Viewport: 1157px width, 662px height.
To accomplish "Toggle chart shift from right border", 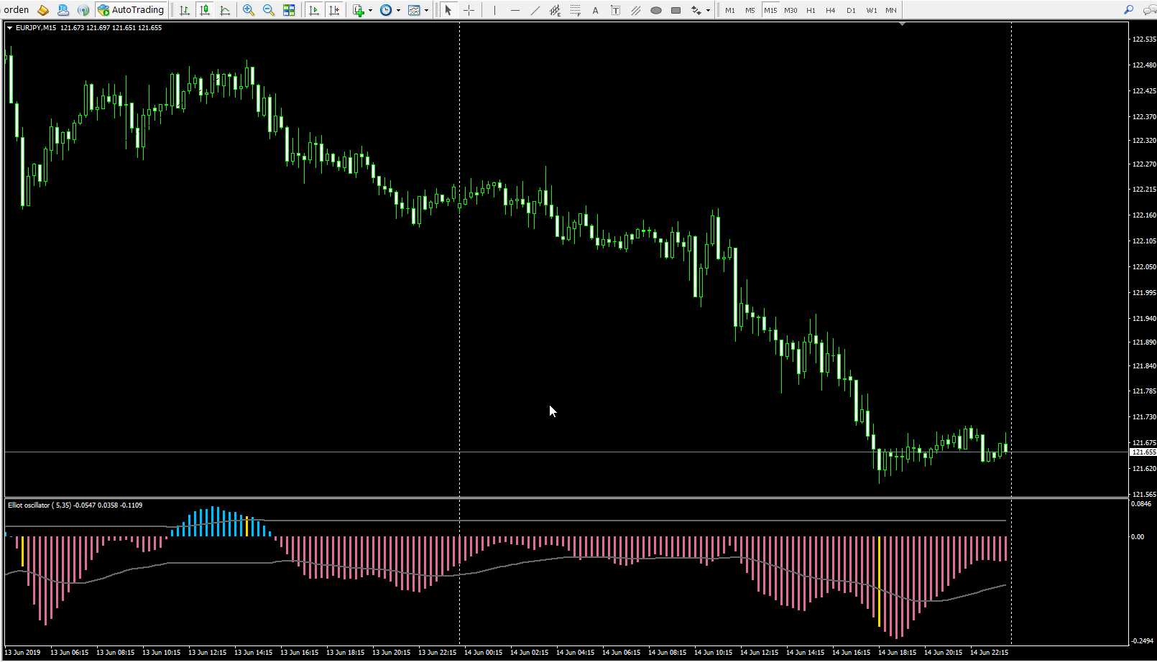I will tap(334, 10).
